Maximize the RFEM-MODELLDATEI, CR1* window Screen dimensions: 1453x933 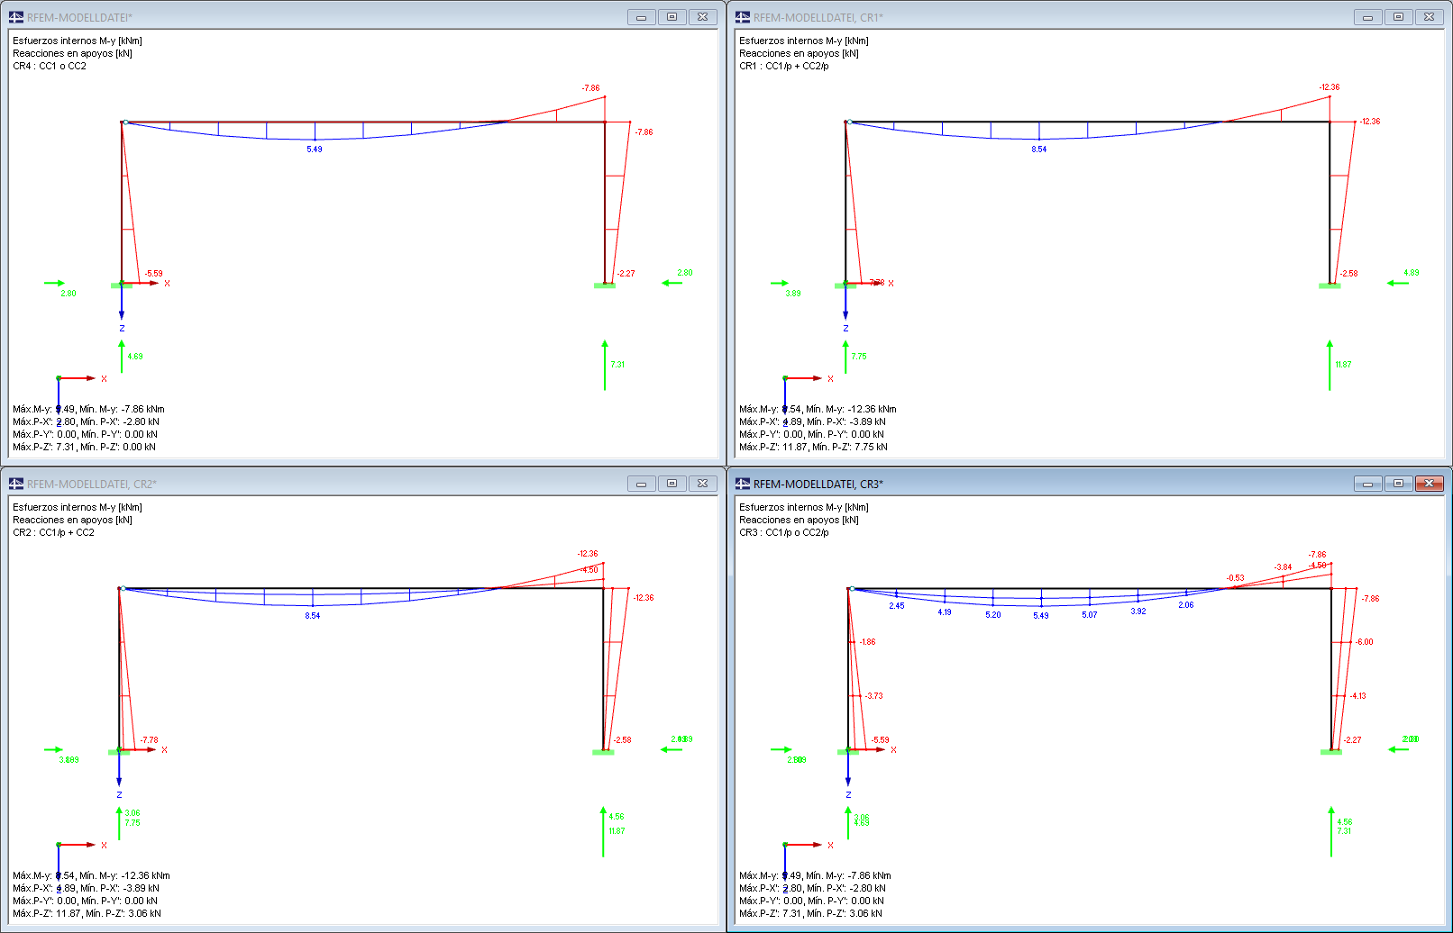[1398, 17]
